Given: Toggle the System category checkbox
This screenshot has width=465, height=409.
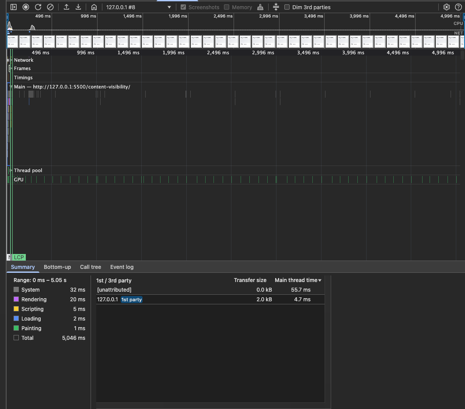Looking at the screenshot, I should point(16,289).
